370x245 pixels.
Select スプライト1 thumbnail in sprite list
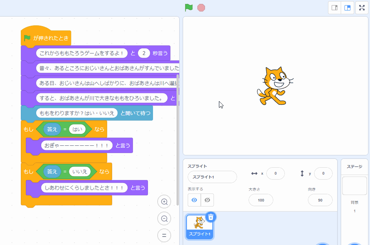[200, 227]
